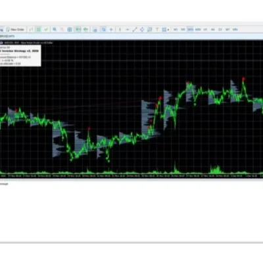Click the strategy info panel on the chart
The width and height of the screenshot is (263, 263).
click(20, 55)
